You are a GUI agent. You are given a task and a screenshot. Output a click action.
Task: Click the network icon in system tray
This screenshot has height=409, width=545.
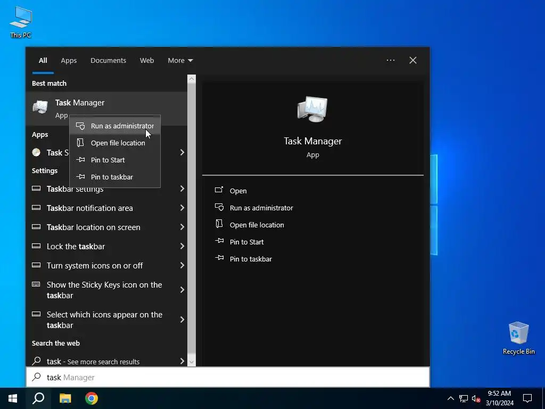point(464,398)
